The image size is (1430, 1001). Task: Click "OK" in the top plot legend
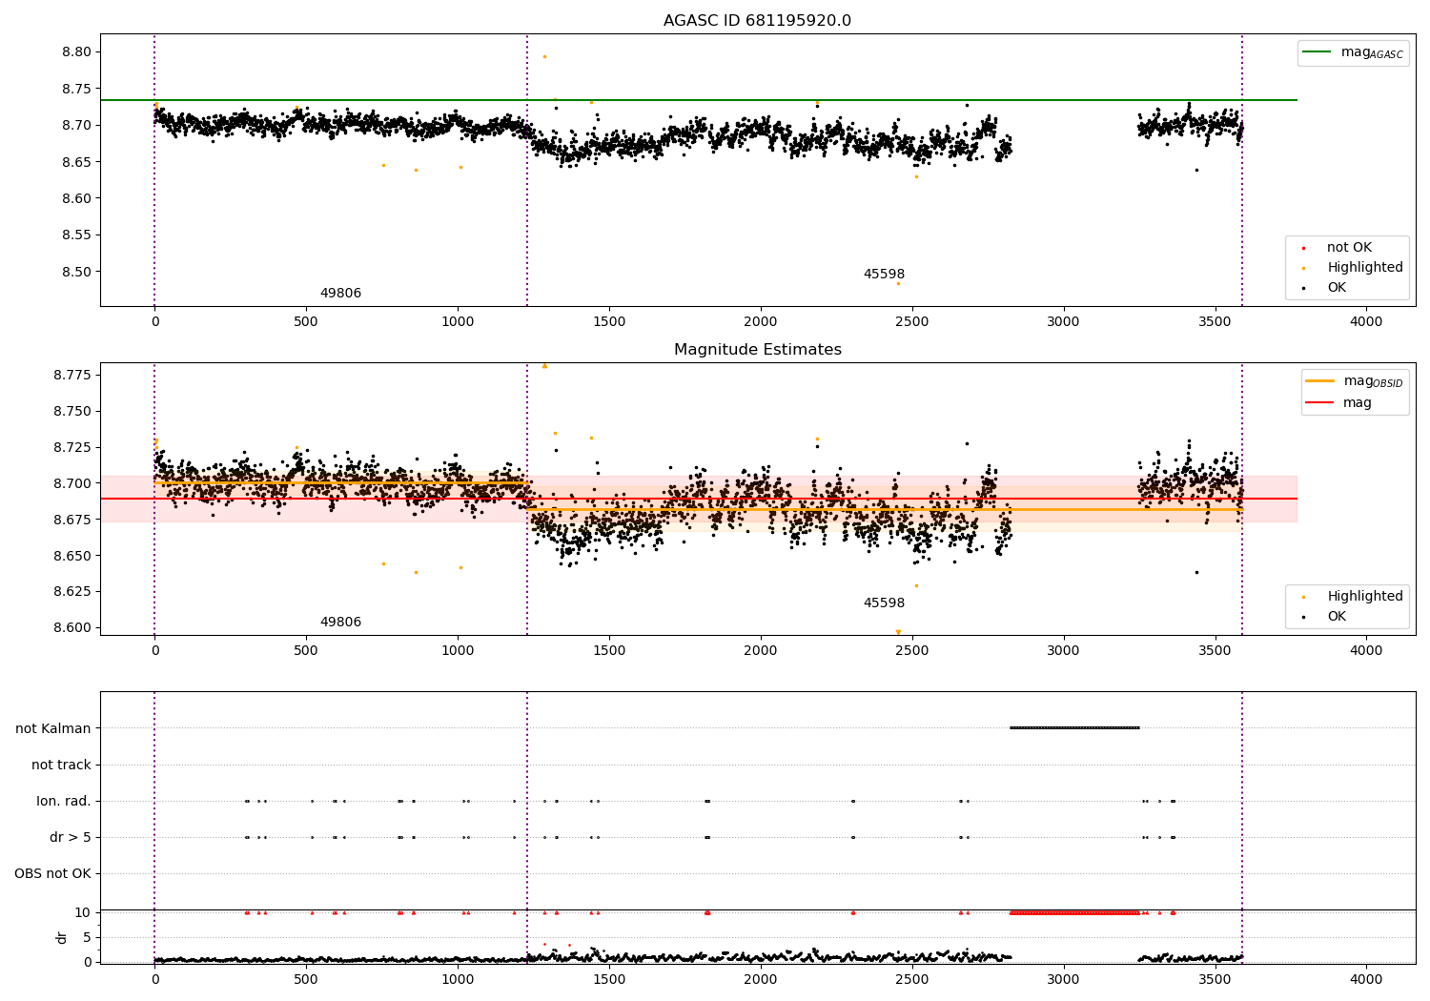(x=1337, y=288)
